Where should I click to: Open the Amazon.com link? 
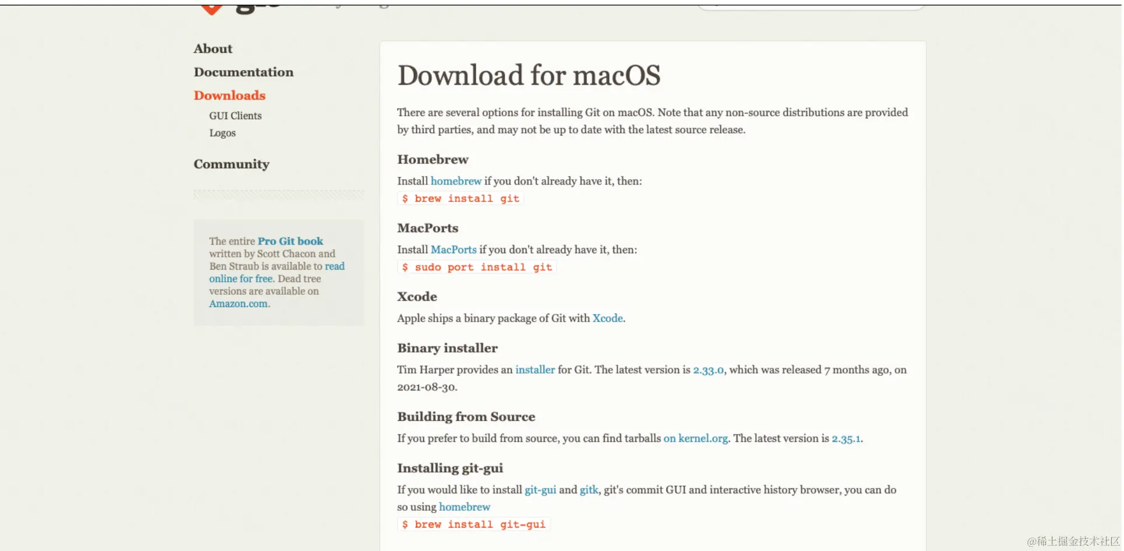coord(239,304)
